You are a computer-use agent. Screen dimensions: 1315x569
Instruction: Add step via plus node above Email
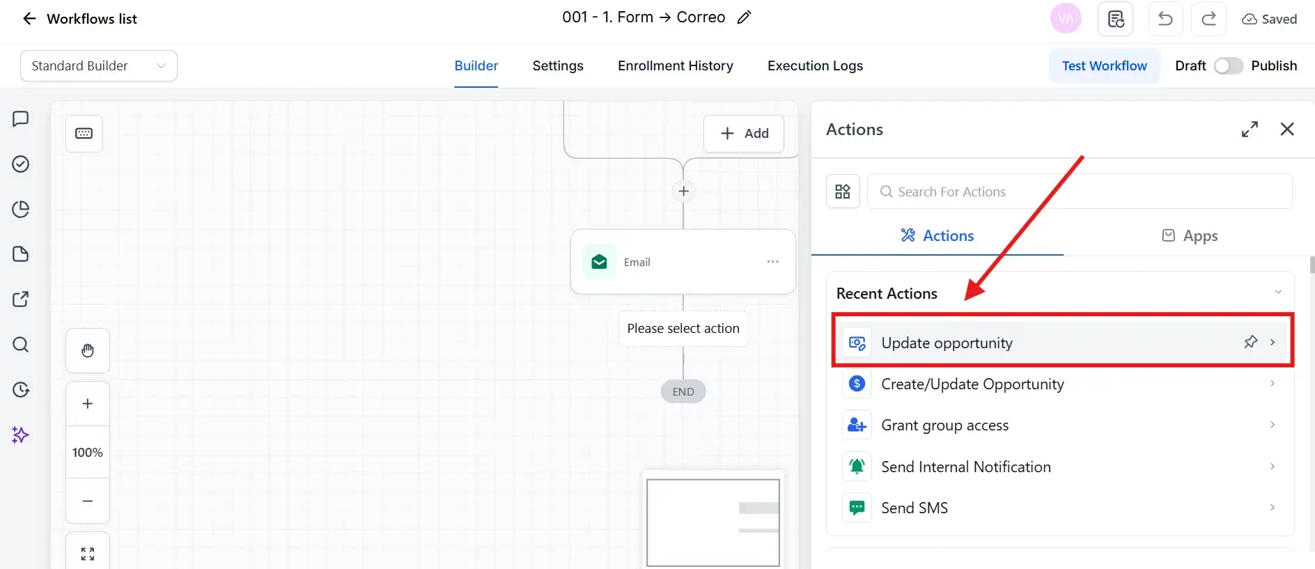[x=684, y=191]
